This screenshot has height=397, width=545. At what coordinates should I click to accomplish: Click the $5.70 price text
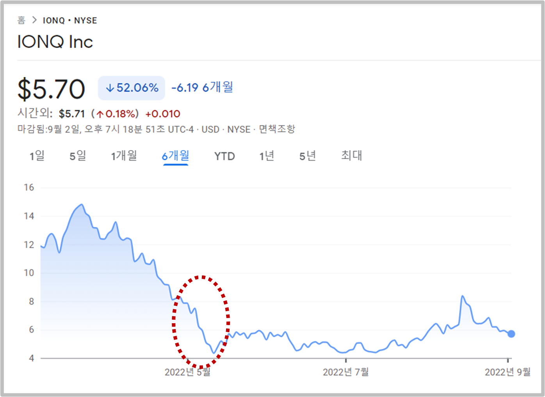tap(51, 89)
